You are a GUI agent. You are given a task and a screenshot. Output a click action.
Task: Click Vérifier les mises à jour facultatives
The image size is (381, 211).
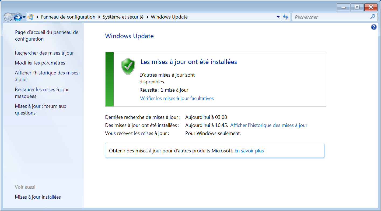pyautogui.click(x=177, y=98)
